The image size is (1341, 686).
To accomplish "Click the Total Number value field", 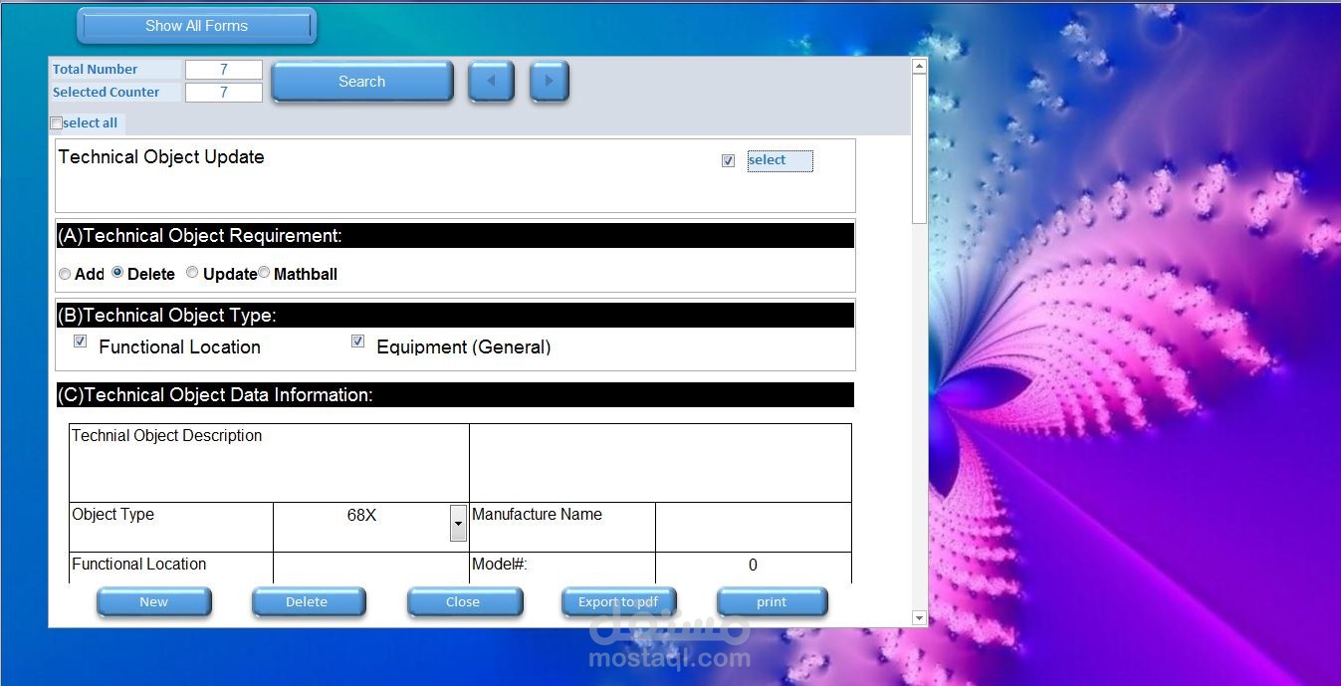I will click(224, 70).
